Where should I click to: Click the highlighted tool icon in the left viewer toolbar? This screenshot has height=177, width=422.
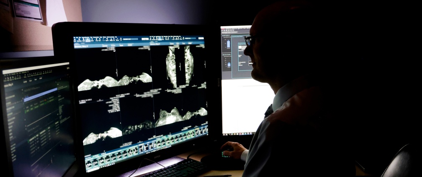[87, 40]
